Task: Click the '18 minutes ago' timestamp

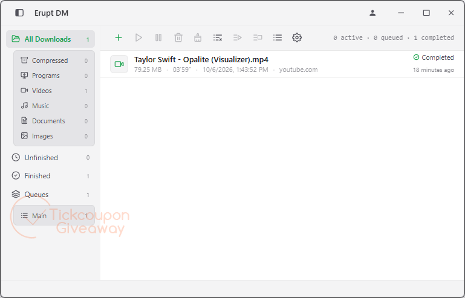Action: (x=434, y=70)
